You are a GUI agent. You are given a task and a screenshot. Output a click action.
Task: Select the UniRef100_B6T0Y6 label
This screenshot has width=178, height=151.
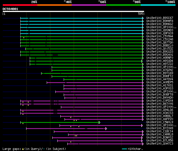[160, 104]
